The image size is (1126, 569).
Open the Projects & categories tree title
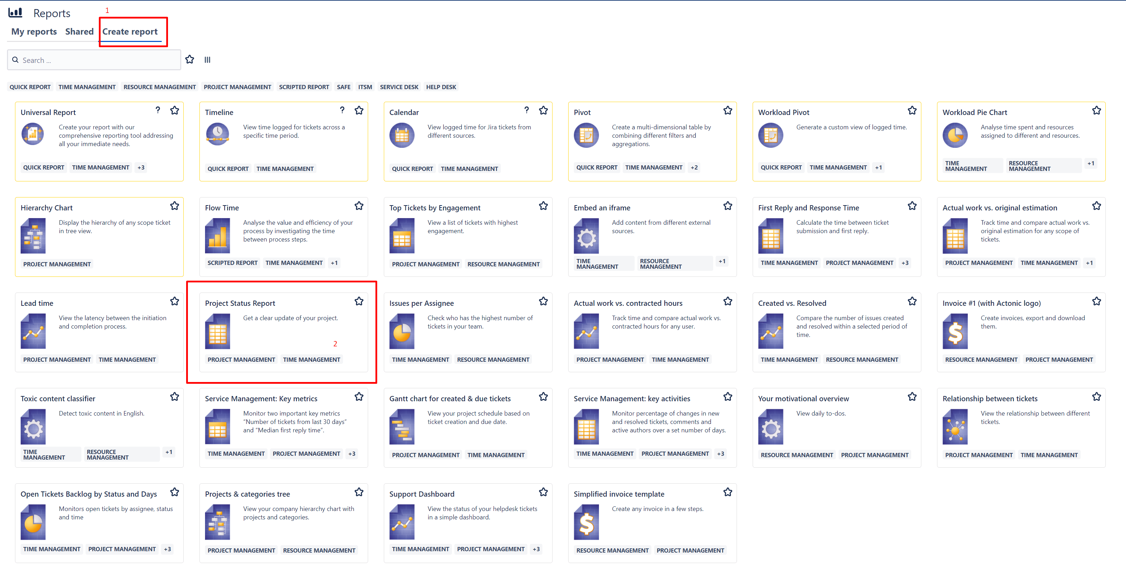[247, 494]
